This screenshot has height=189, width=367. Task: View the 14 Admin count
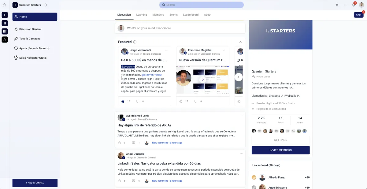click(x=300, y=120)
